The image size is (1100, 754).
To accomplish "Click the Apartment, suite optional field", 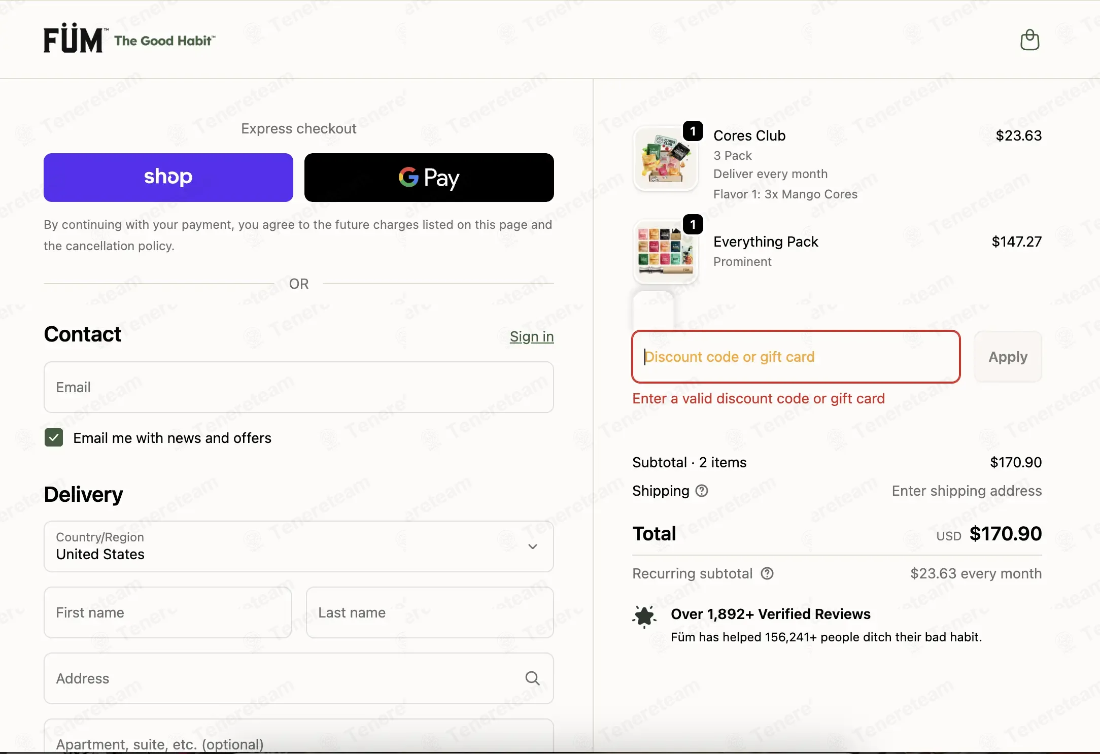I will pos(299,736).
